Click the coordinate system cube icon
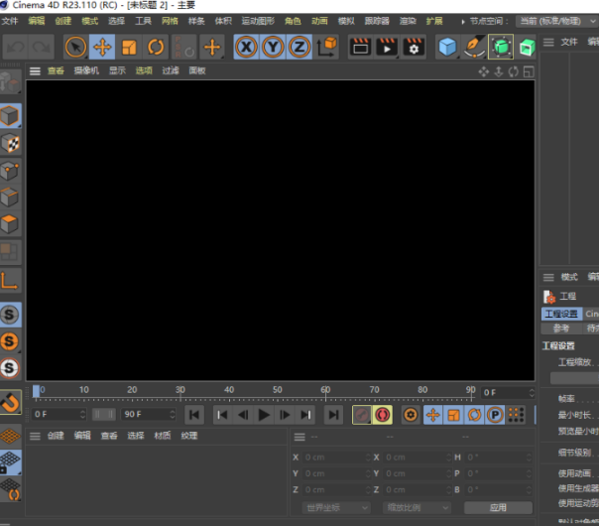The height and width of the screenshot is (526, 599). pos(326,47)
